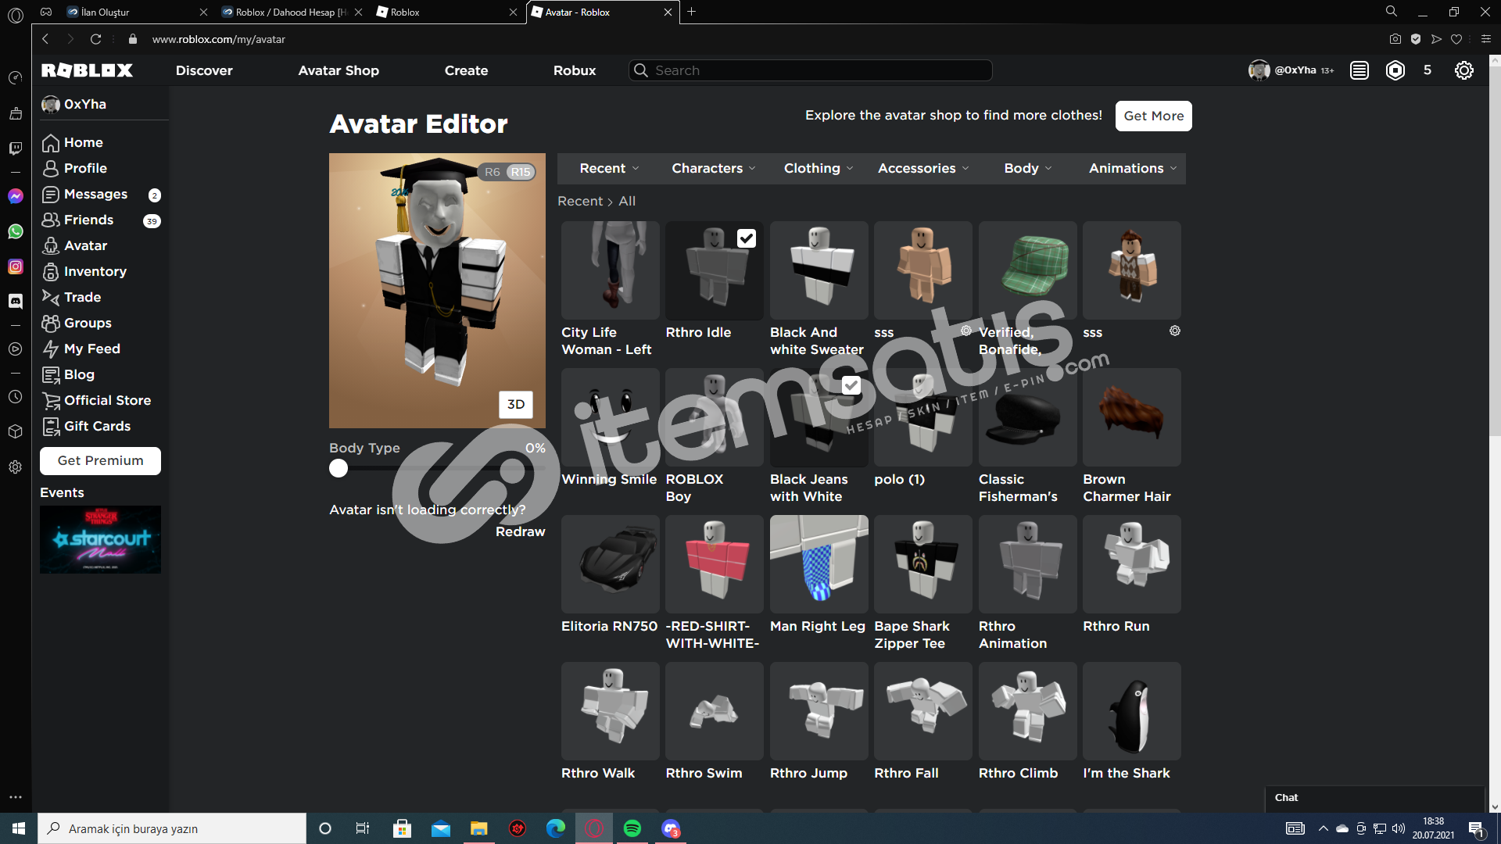Image resolution: width=1501 pixels, height=844 pixels.
Task: Click the Recent breadcrumb link
Action: click(x=580, y=201)
